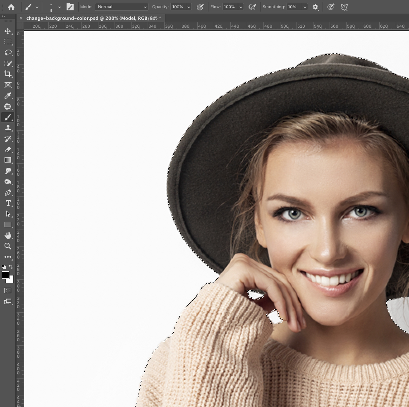This screenshot has width=409, height=407.
Task: Select the Lasso tool
Action: point(8,53)
